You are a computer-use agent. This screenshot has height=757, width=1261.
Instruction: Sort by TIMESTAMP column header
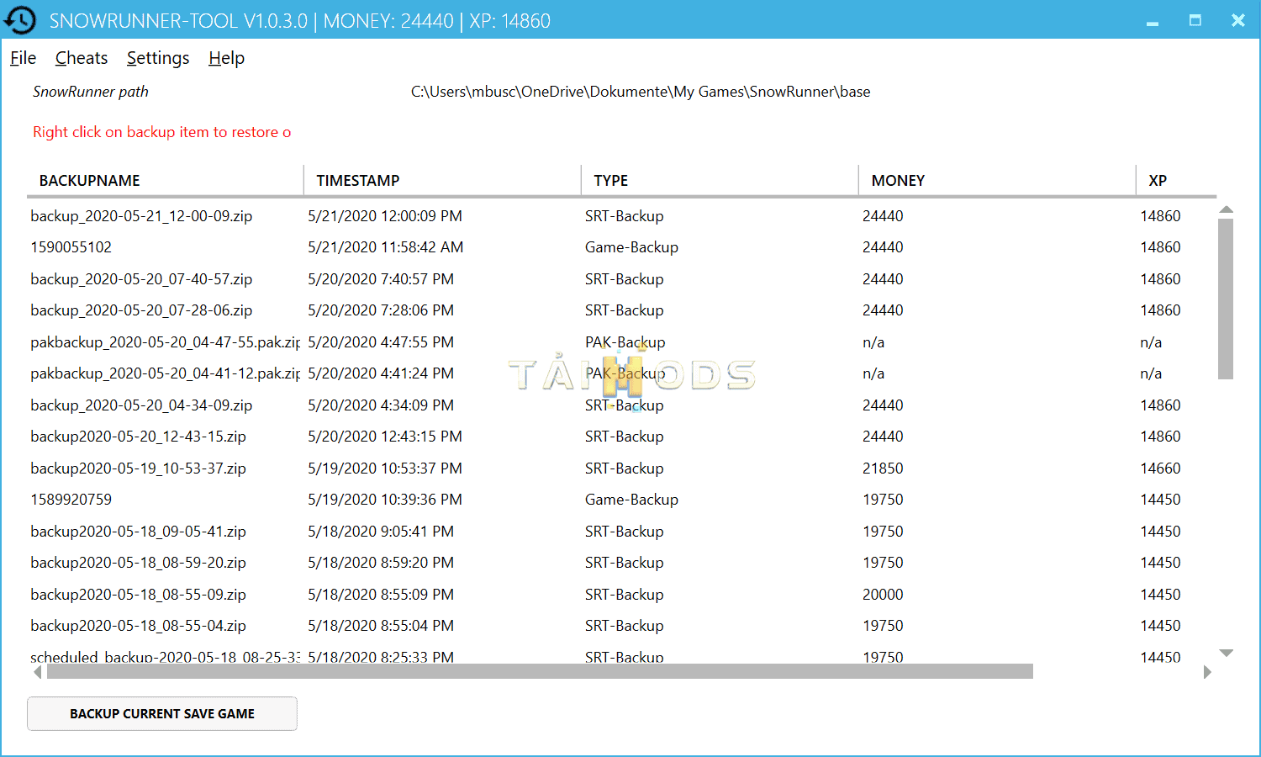click(442, 181)
